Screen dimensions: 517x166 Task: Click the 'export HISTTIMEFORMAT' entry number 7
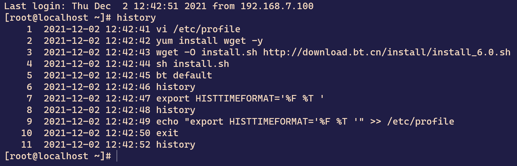pos(175,99)
